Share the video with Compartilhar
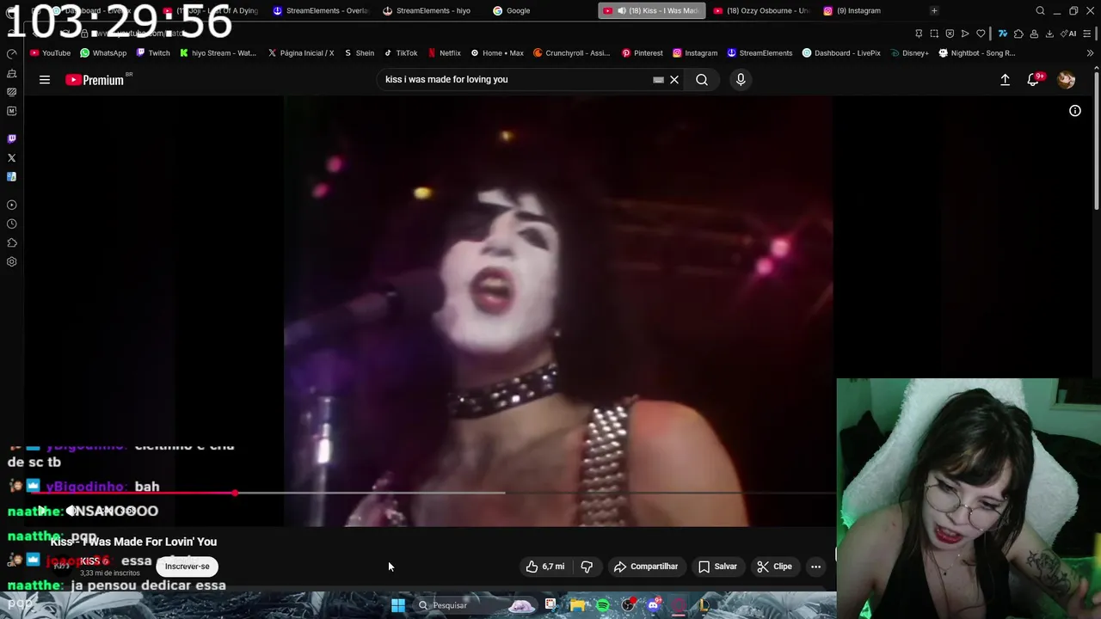Screen dimensions: 1101x619 click(646, 567)
